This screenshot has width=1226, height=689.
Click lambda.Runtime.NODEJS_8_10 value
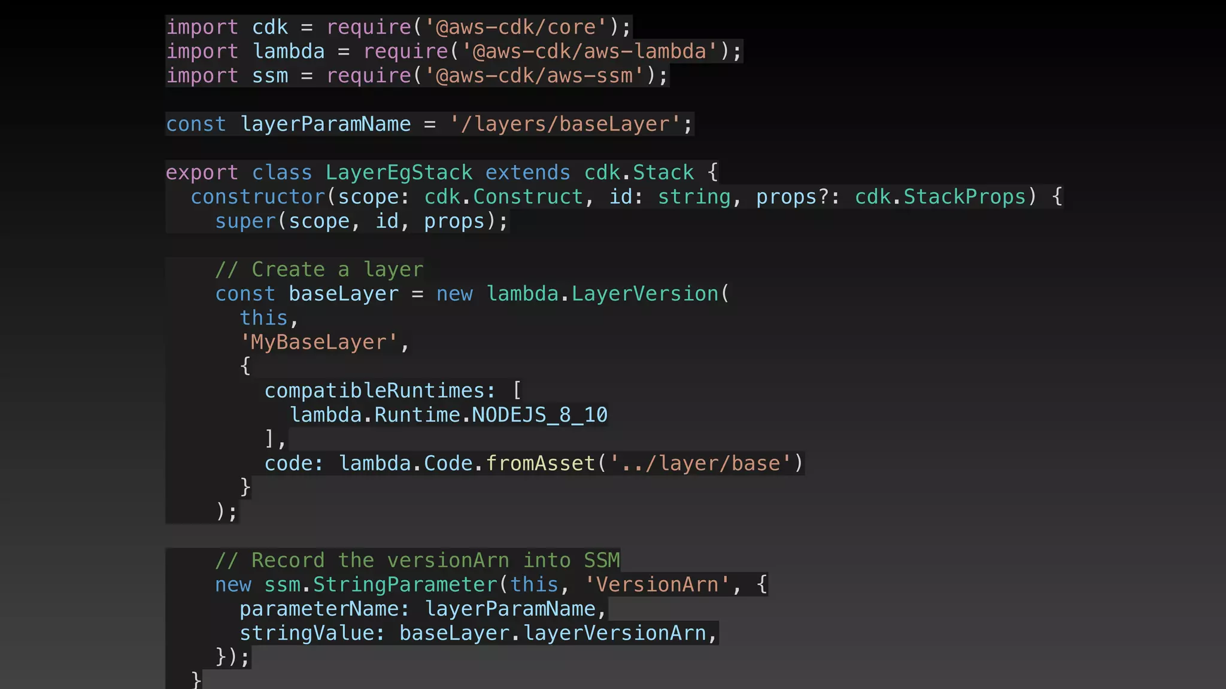(x=448, y=415)
